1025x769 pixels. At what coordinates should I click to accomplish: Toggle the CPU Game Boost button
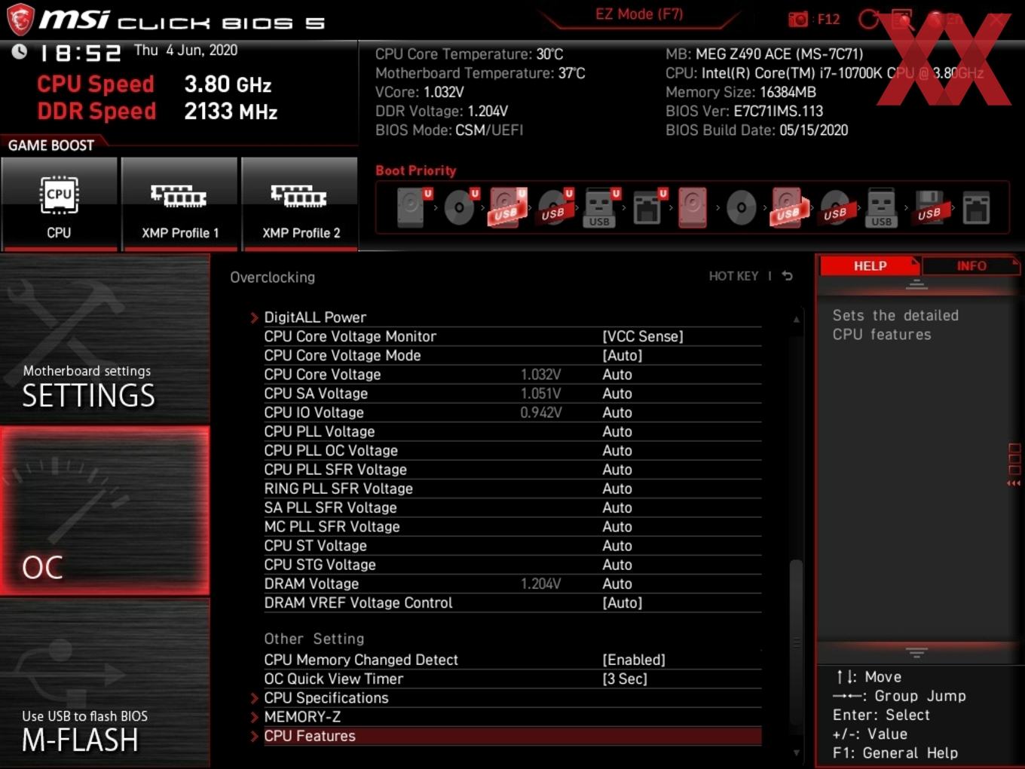coord(60,204)
